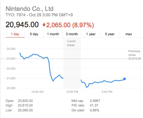Click the 20,945.00 current price
Viewport: 143px width, 118px height.
tap(22, 25)
